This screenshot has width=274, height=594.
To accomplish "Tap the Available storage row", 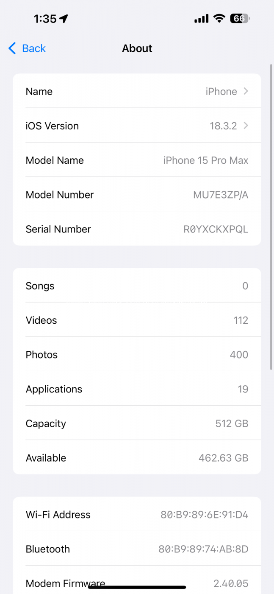I will [x=137, y=458].
